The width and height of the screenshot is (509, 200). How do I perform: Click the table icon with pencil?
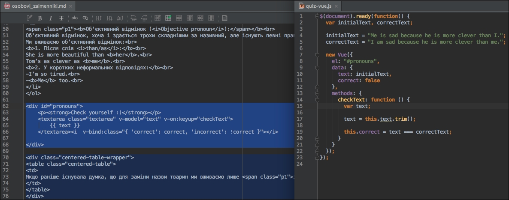[x=158, y=18]
